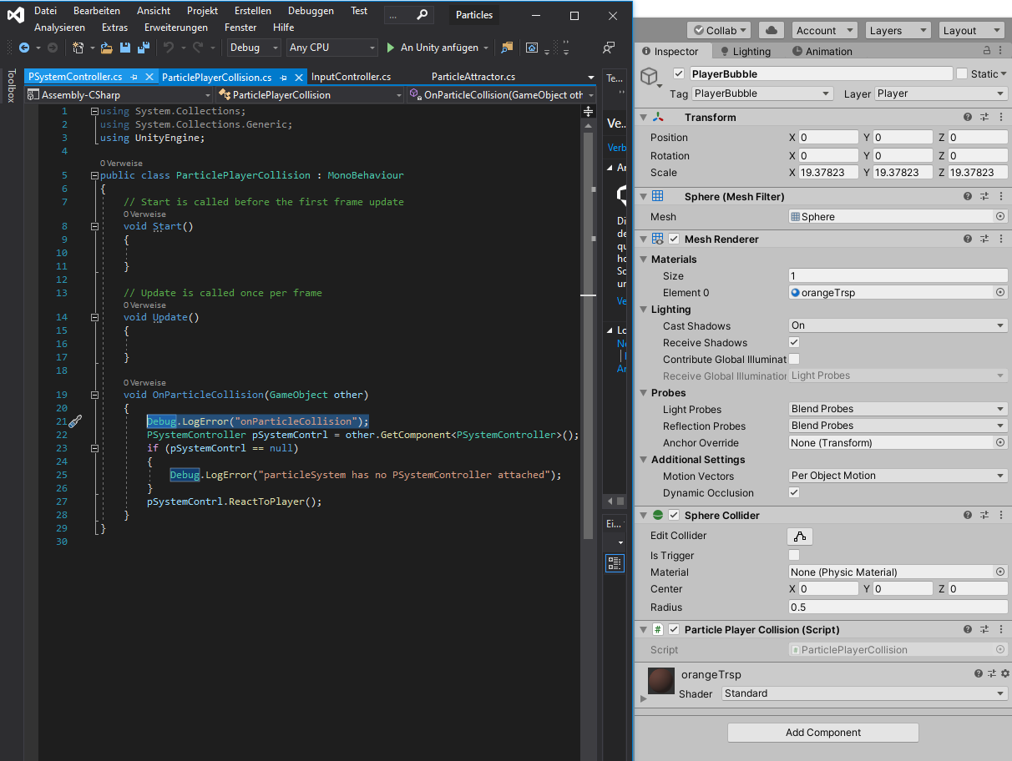Open Particle Player Collision script three-dot menu
The height and width of the screenshot is (761, 1012).
[999, 629]
